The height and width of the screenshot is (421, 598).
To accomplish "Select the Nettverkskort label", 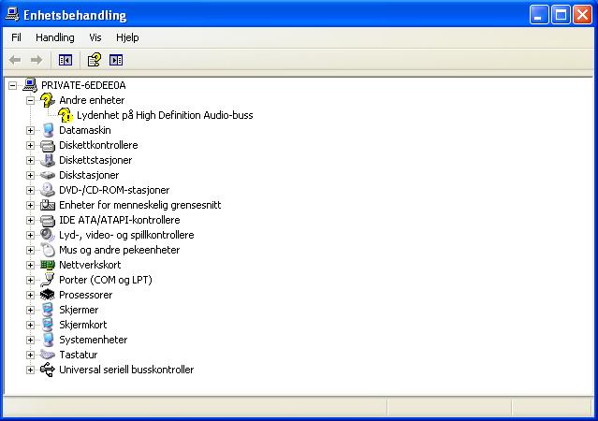I will pos(90,265).
